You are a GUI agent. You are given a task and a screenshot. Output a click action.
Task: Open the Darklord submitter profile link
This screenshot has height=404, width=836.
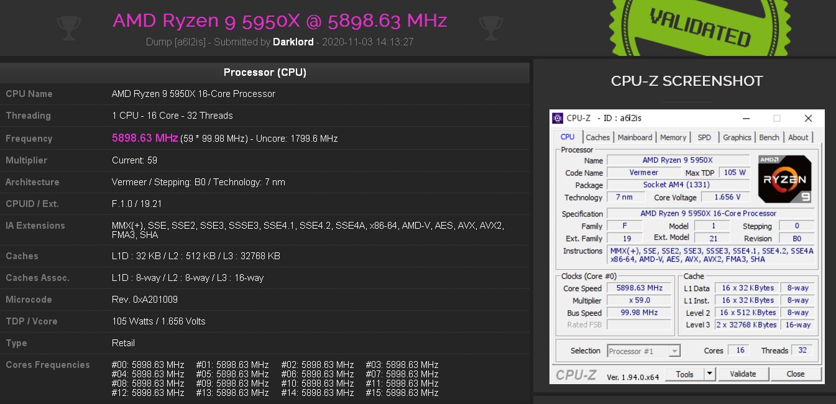[x=293, y=42]
